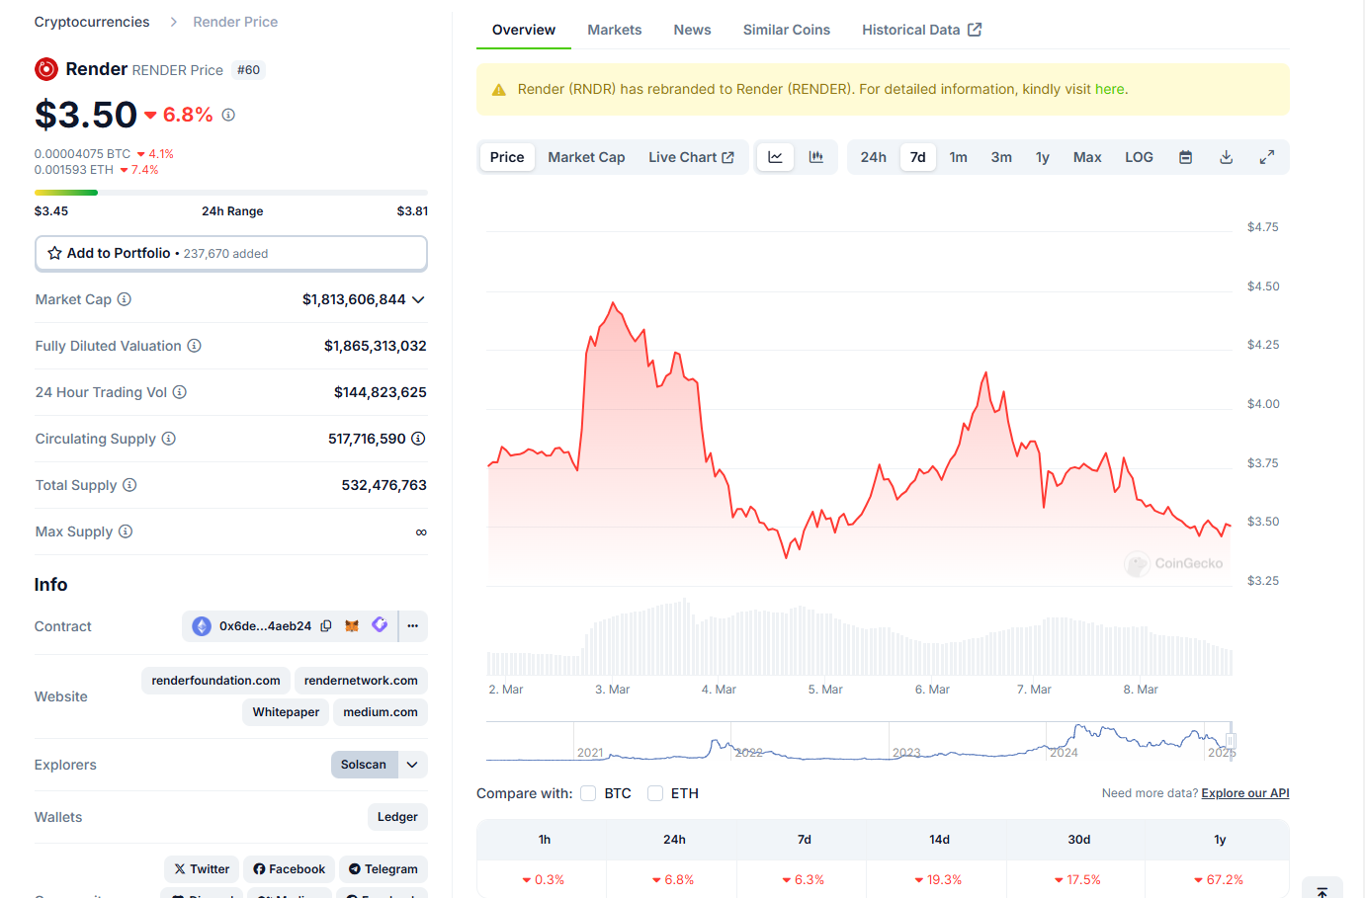Click the #60 rank badge

tap(248, 70)
